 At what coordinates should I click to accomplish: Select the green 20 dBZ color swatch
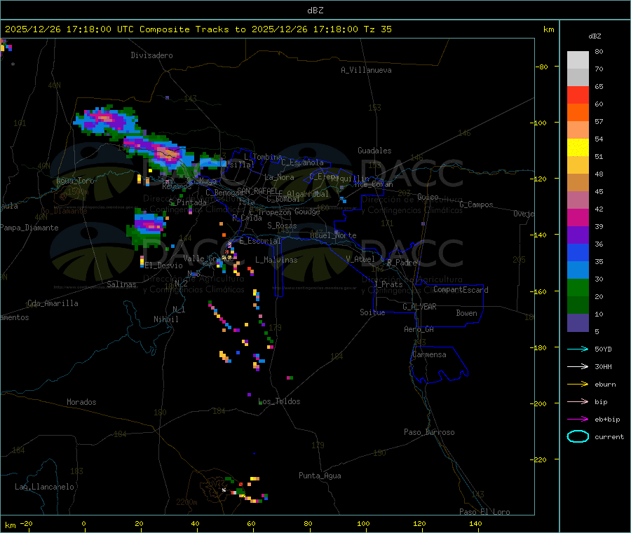[x=578, y=287]
